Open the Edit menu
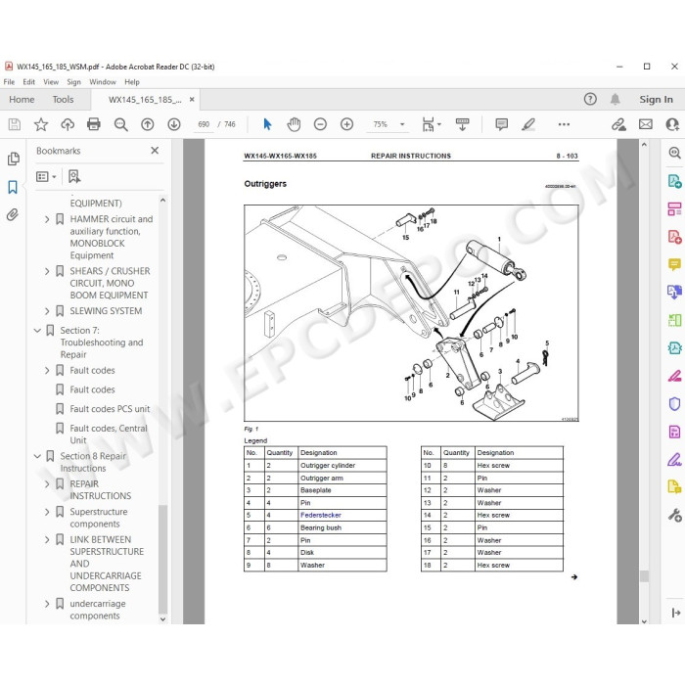This screenshot has width=685, height=685. [28, 81]
